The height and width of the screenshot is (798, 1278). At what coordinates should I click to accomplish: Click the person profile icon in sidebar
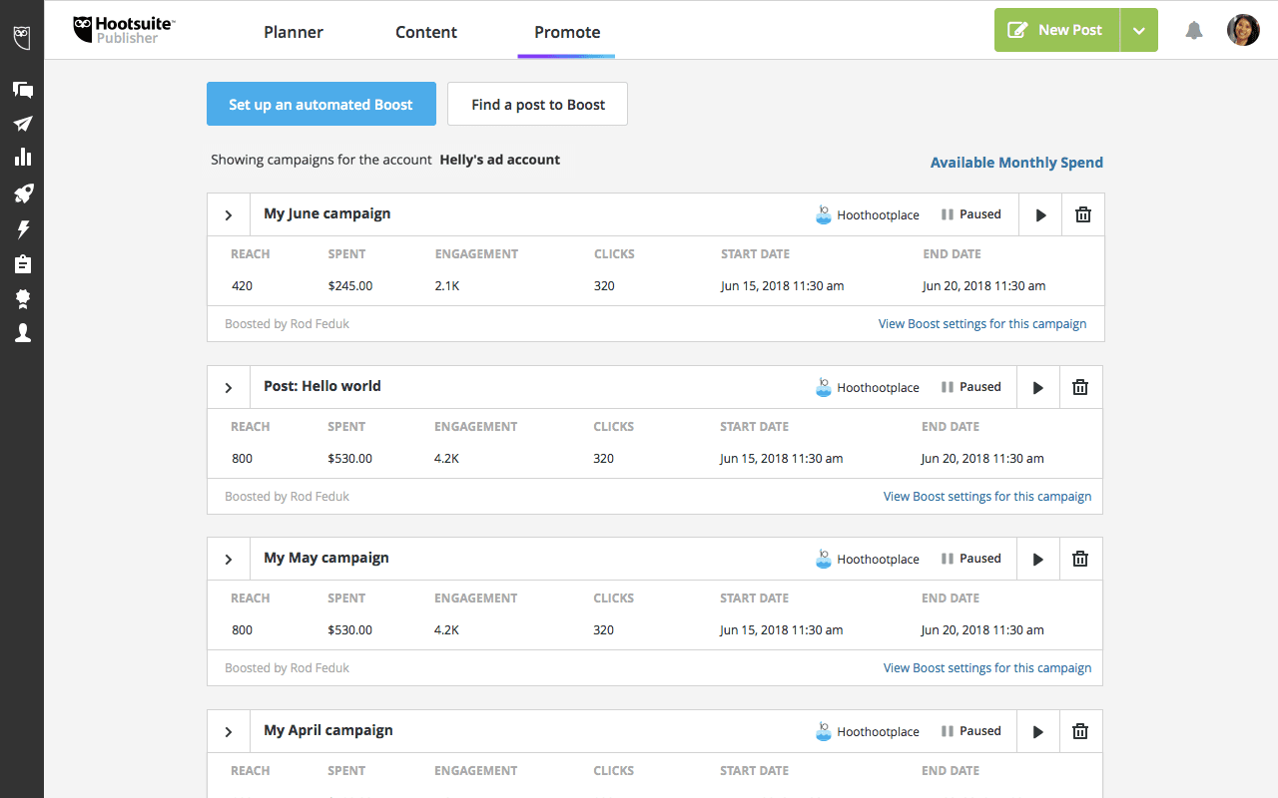pos(22,333)
